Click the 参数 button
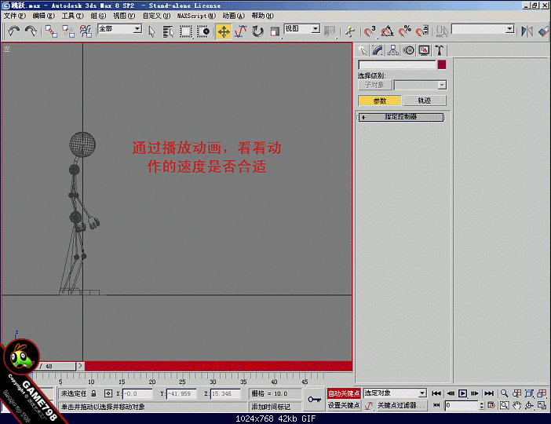551x424 pixels. 380,101
